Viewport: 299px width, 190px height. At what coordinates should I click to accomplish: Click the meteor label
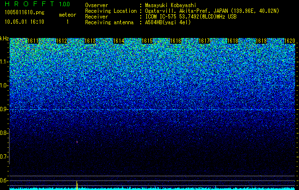click(68, 15)
